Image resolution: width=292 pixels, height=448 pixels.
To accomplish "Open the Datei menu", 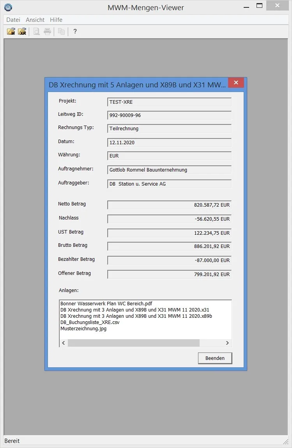I will click(x=13, y=20).
